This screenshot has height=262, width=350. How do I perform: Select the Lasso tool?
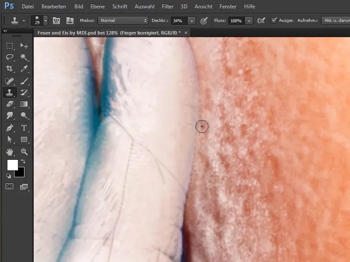[10, 57]
